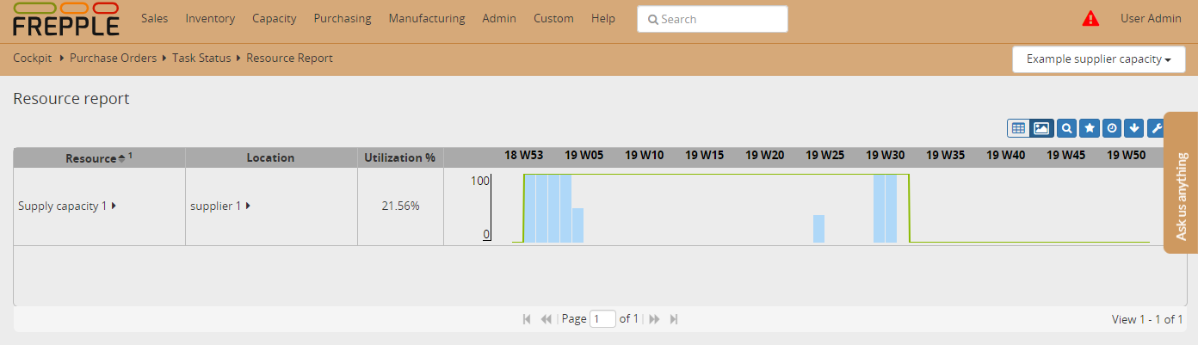Open customize wrench icon
Screen dimensions: 1198x345
point(1156,128)
